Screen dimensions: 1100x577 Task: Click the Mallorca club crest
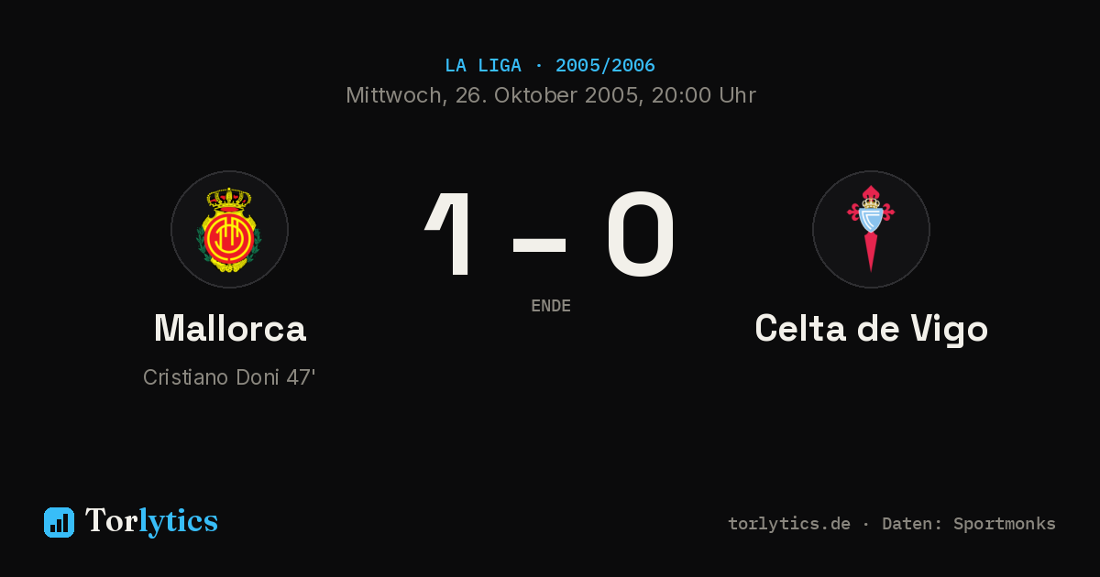229,229
